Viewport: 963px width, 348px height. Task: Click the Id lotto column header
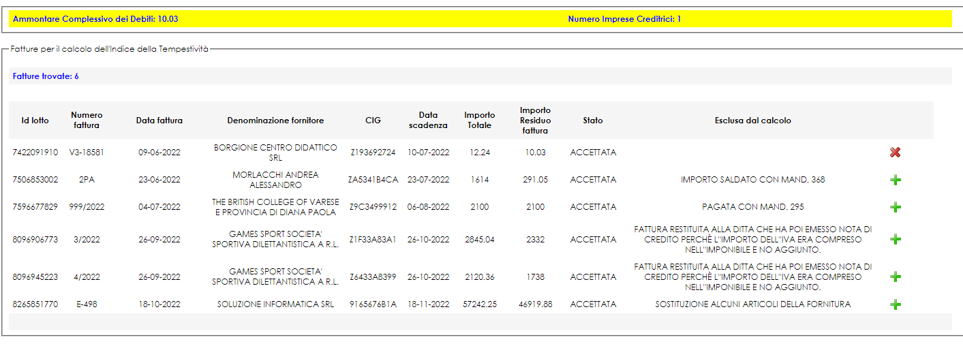tap(35, 121)
